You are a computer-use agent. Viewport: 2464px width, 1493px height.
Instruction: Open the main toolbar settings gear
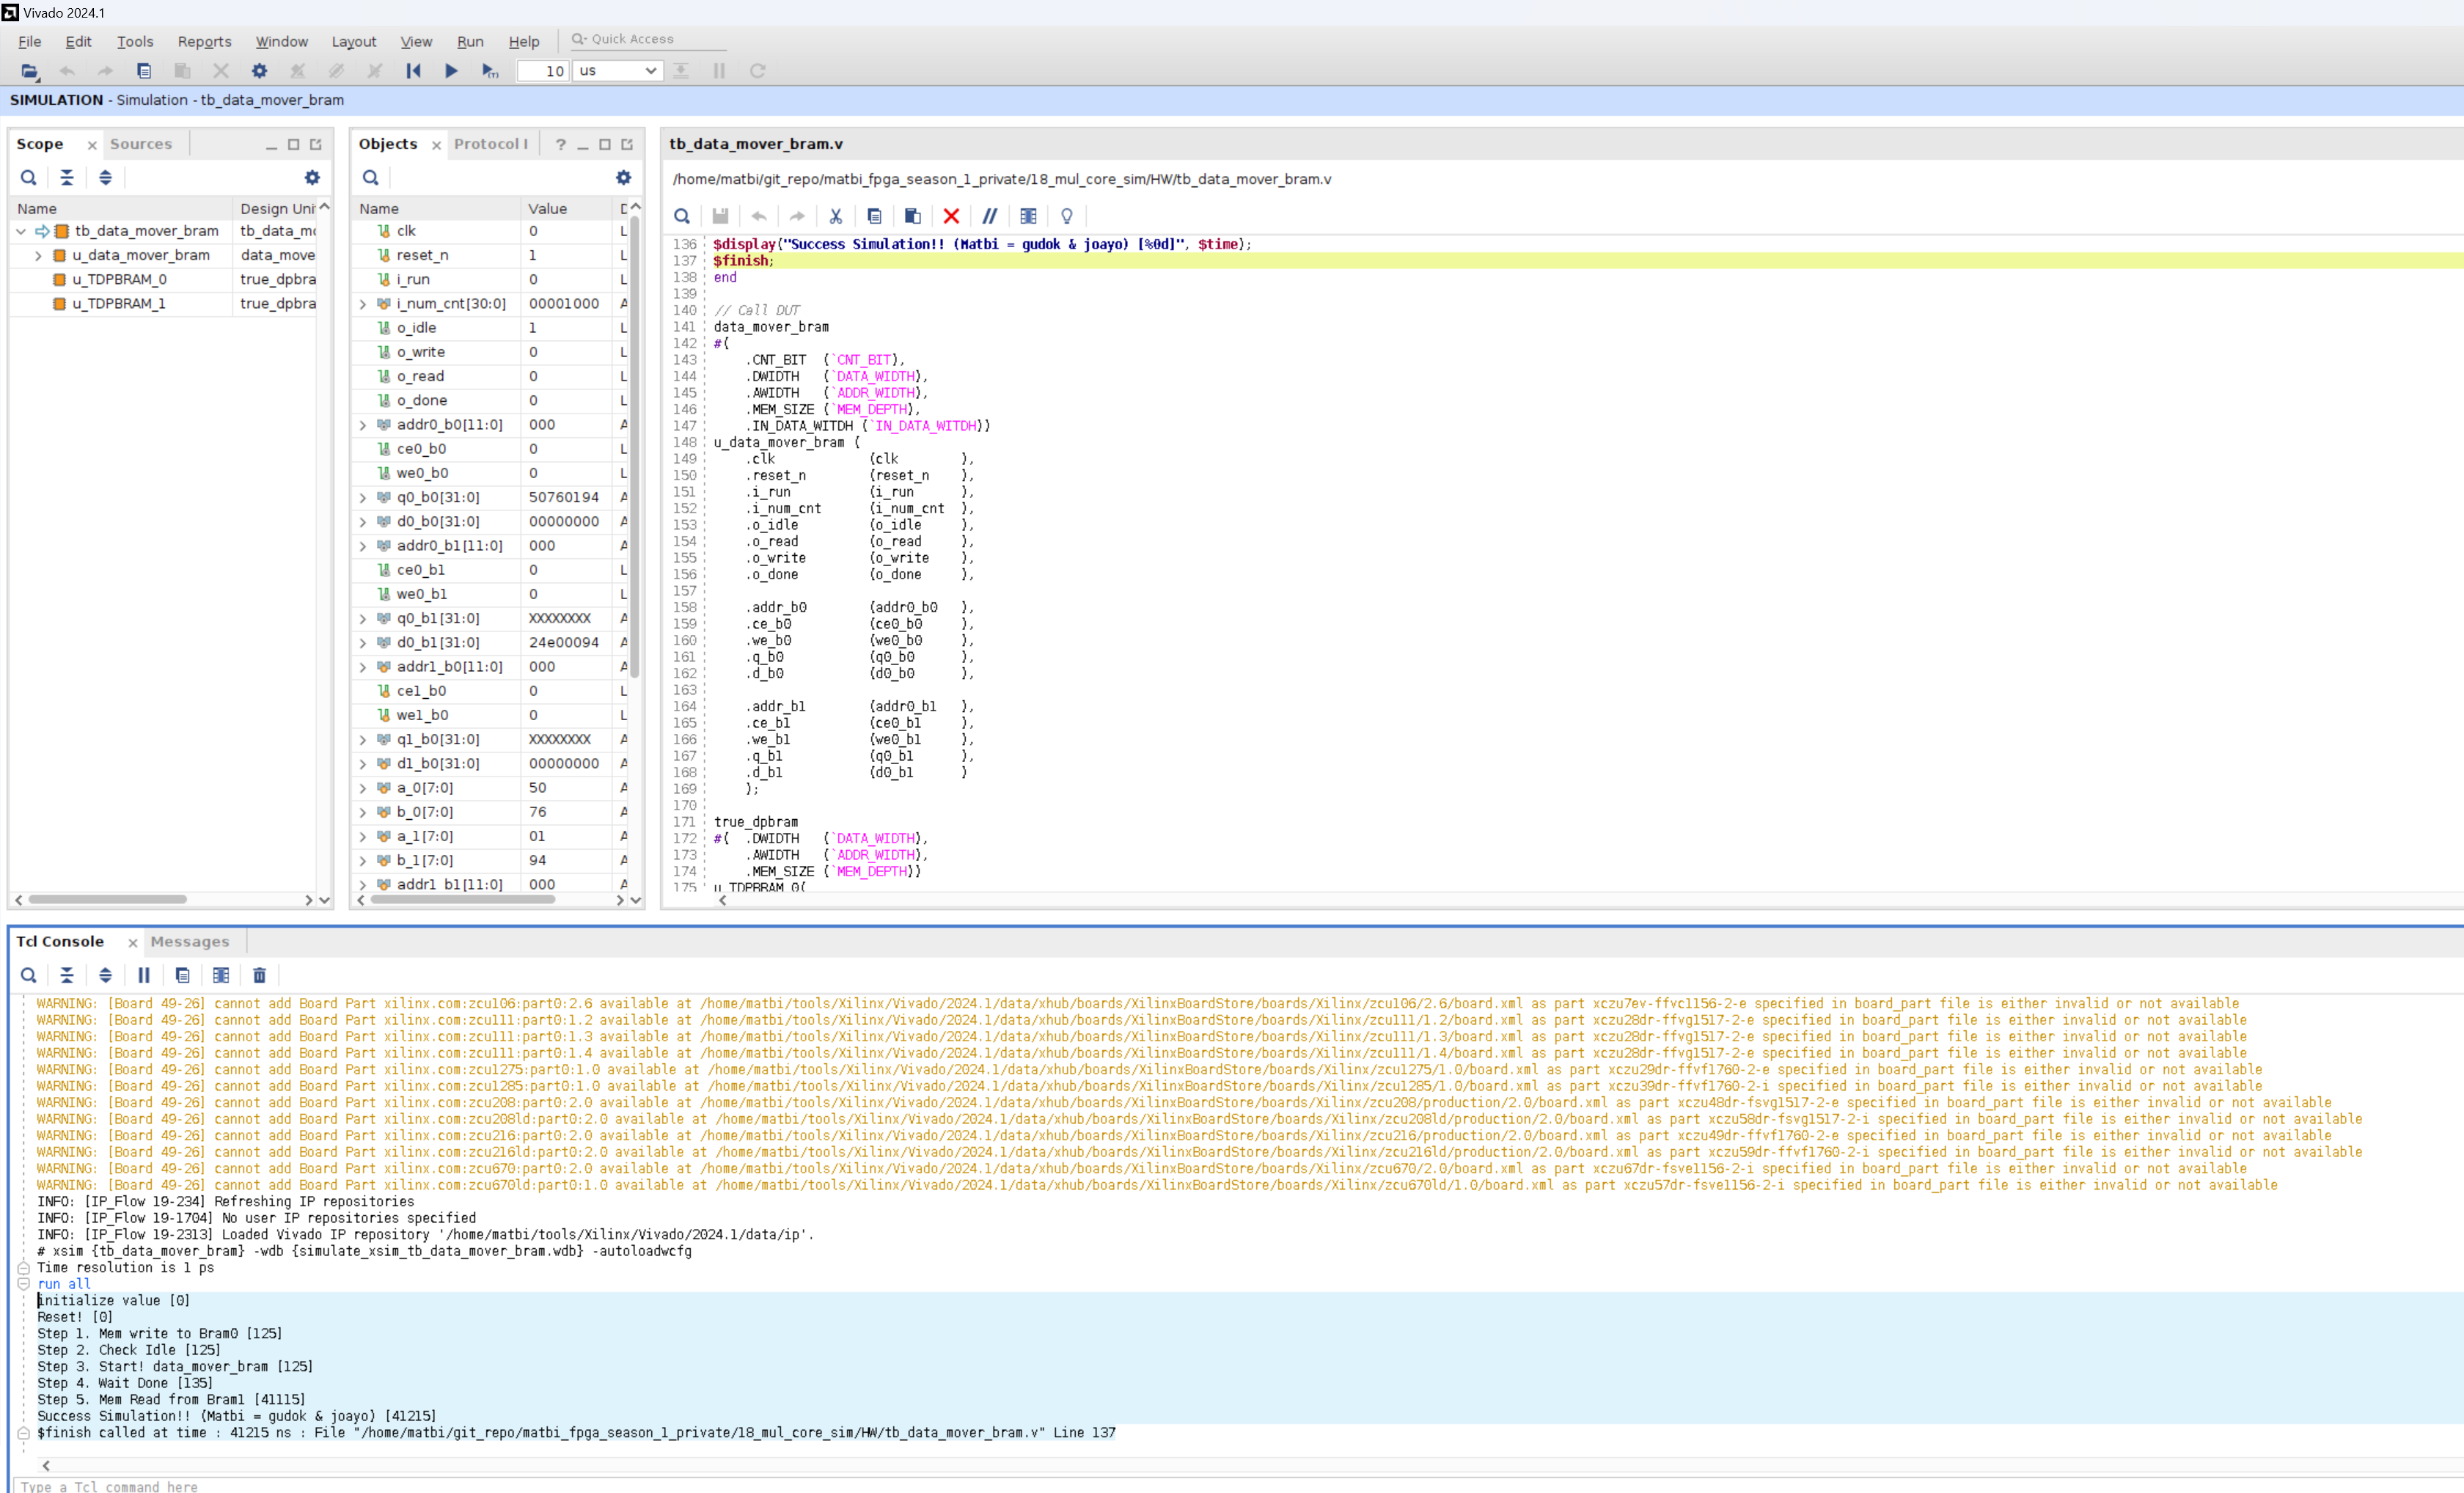pyautogui.click(x=259, y=71)
